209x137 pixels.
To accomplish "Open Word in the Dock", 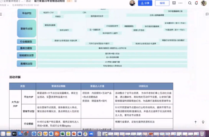I will [x=80, y=134].
